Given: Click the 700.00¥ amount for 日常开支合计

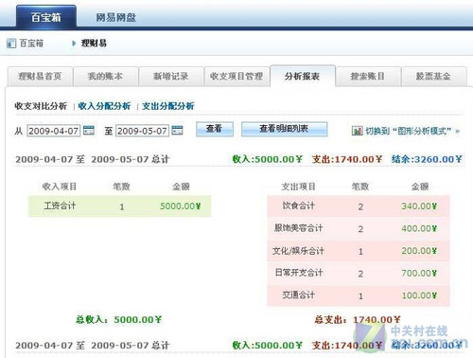Looking at the screenshot, I should (x=419, y=273).
